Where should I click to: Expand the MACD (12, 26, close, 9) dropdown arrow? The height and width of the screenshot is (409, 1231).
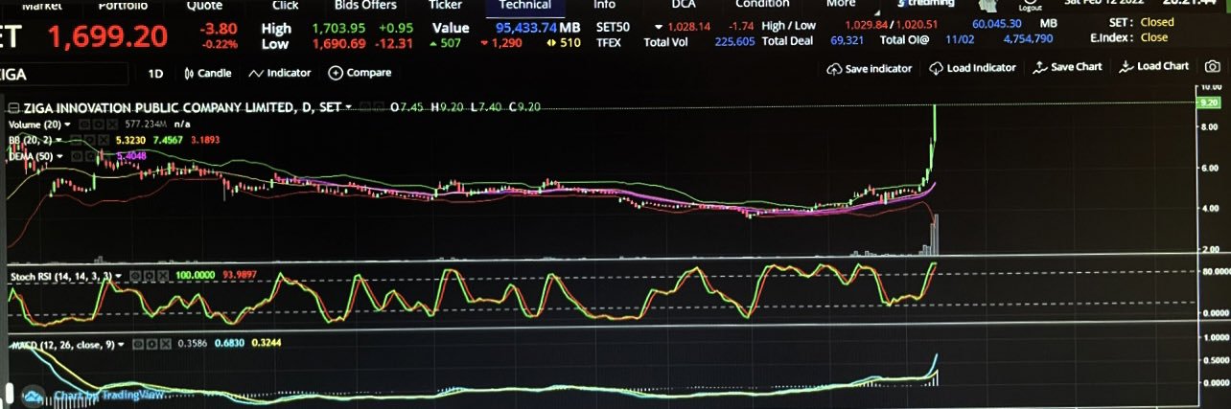122,344
